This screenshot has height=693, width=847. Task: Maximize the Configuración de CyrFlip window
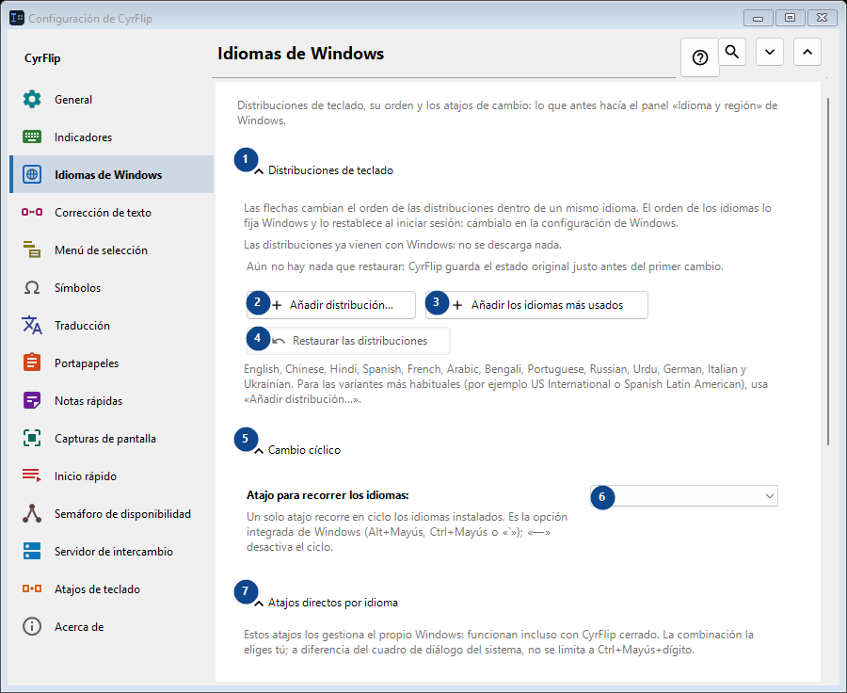coord(790,18)
